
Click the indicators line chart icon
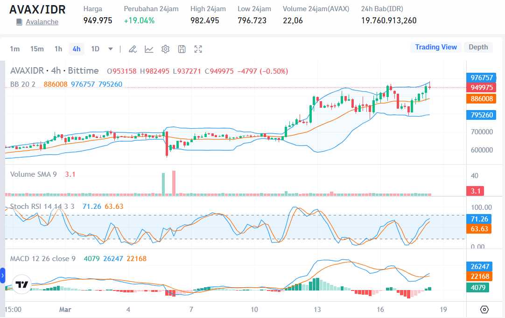tap(149, 49)
